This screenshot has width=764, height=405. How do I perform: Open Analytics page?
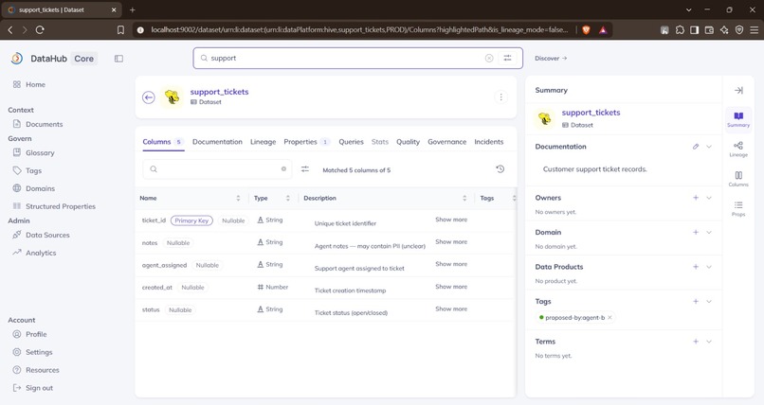[x=41, y=253]
